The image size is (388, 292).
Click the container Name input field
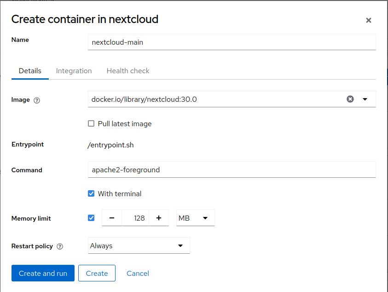pos(232,42)
